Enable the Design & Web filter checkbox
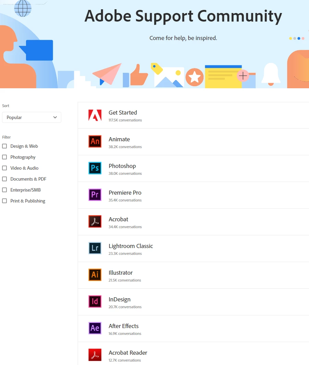Image resolution: width=309 pixels, height=365 pixels. click(x=4, y=146)
